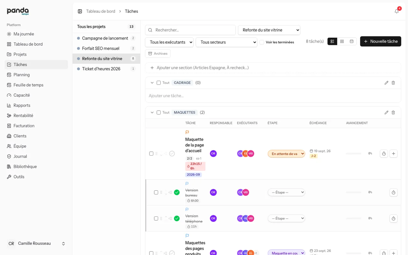The image size is (408, 255).
Task: Start timer for Version bureau
Action: pos(394,193)
